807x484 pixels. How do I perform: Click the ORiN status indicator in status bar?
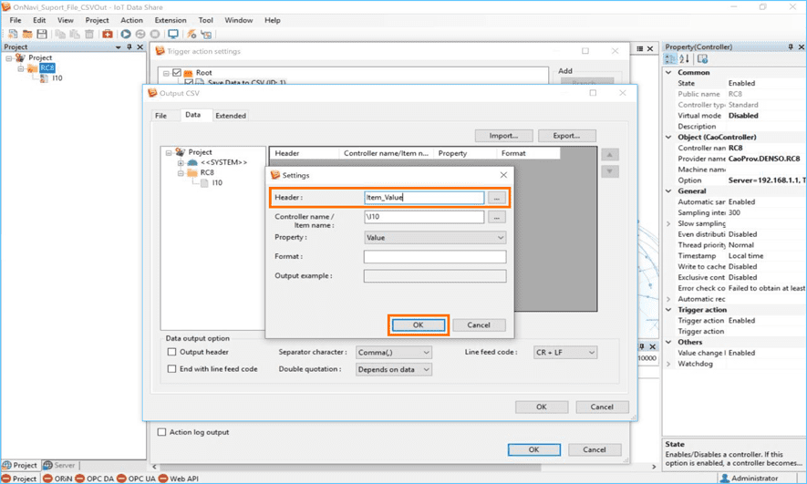[57, 479]
